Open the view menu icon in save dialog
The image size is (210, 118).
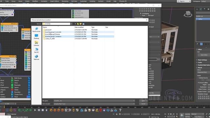click(x=83, y=24)
